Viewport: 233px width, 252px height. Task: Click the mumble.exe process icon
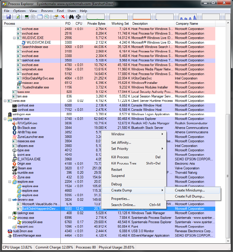click(x=15, y=173)
